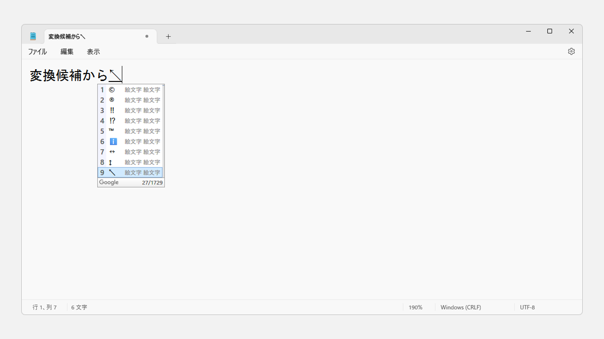Open the 表示 menu
604x339 pixels.
(93, 52)
